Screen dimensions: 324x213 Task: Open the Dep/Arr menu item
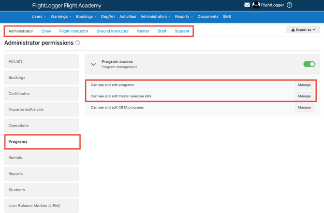click(x=108, y=16)
